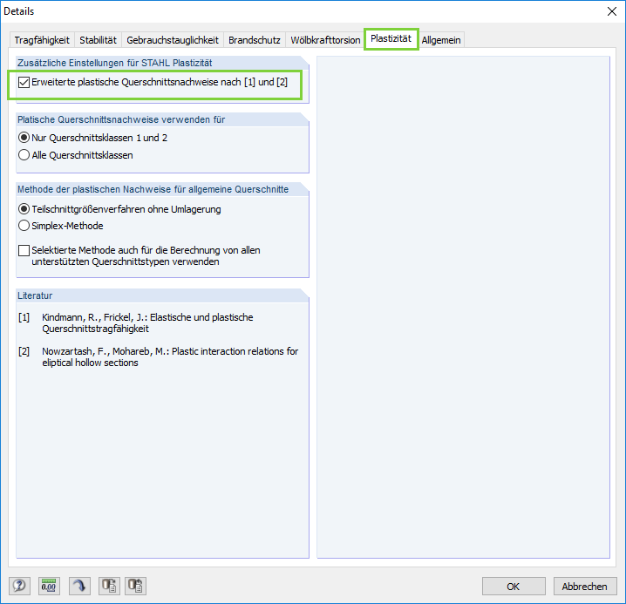Close the Details dialog window

pyautogui.click(x=612, y=11)
